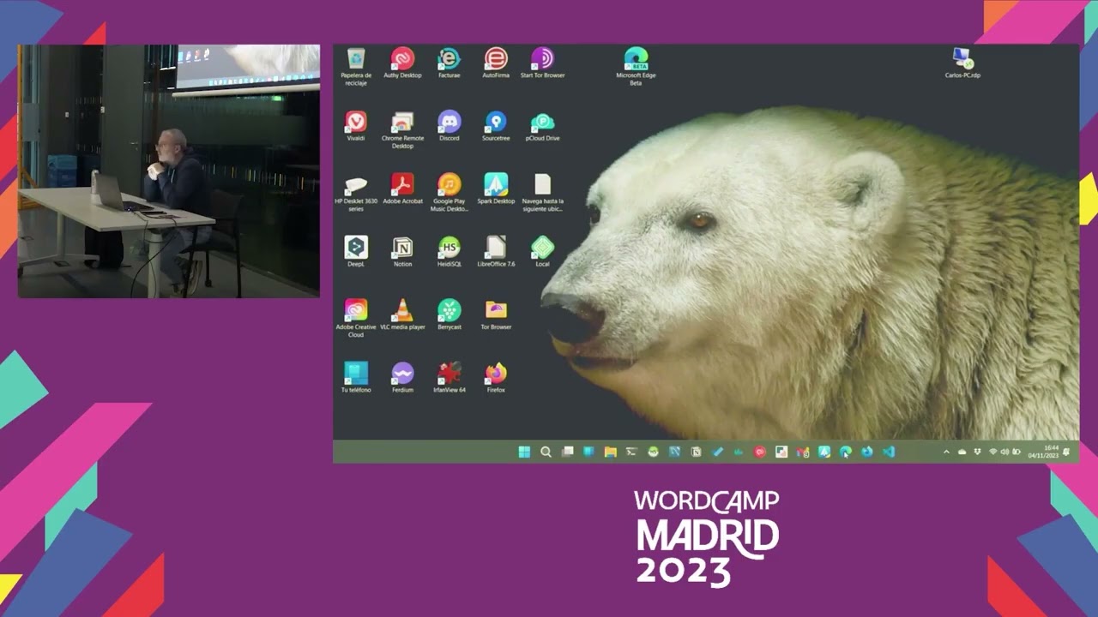
Task: Click the taskbar Search magnifier
Action: click(546, 452)
